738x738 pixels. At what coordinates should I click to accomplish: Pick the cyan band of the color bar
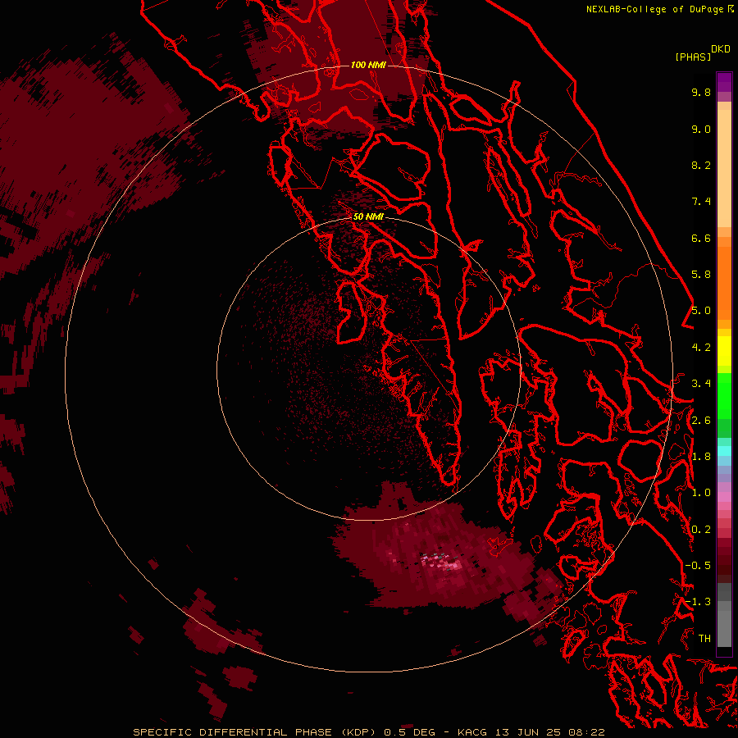tap(724, 451)
